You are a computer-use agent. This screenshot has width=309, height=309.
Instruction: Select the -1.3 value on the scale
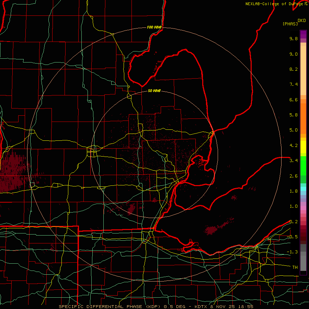click(x=292, y=252)
